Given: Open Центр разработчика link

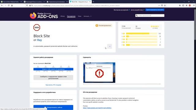Looking at the screenshot, I should tap(138, 10).
